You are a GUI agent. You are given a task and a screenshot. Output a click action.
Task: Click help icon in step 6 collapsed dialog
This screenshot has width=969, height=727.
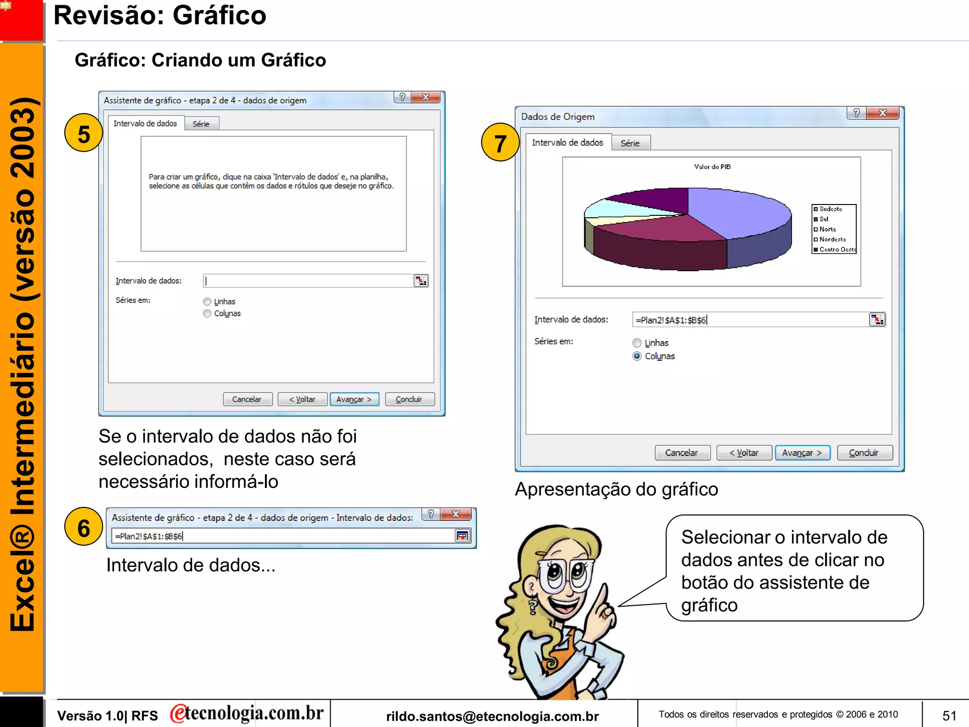pyautogui.click(x=431, y=514)
